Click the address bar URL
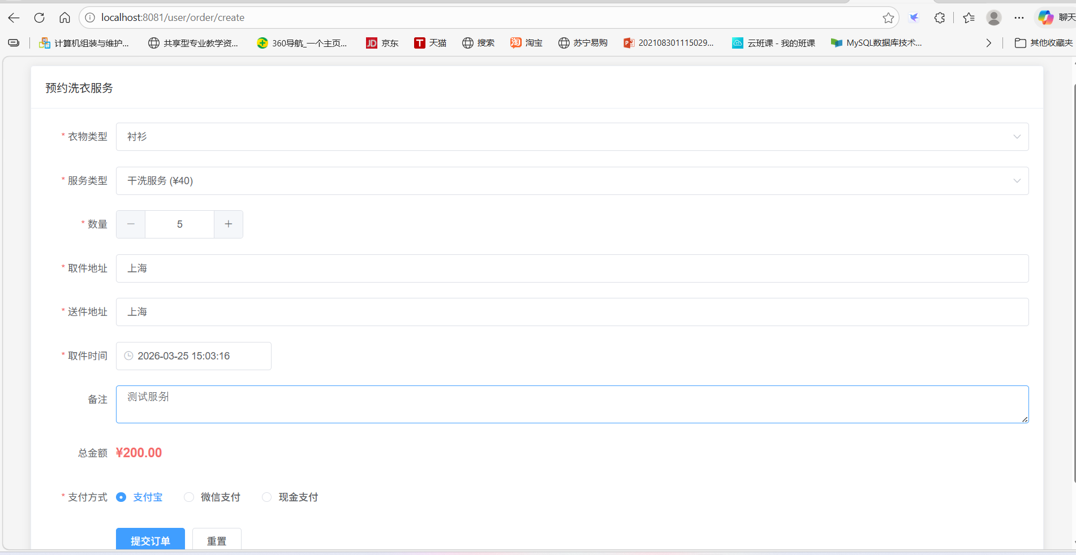Image resolution: width=1076 pixels, height=555 pixels. 173,18
